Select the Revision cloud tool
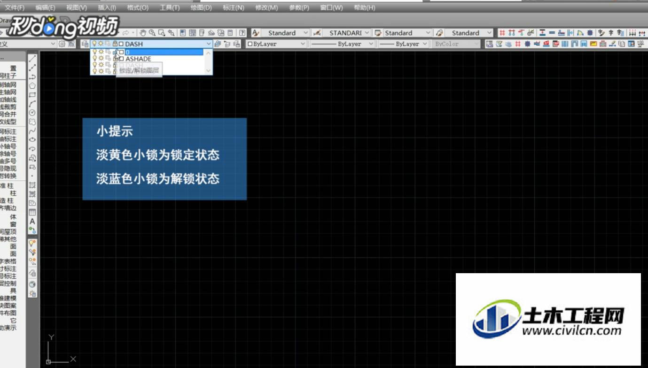648x368 pixels. pyautogui.click(x=32, y=122)
